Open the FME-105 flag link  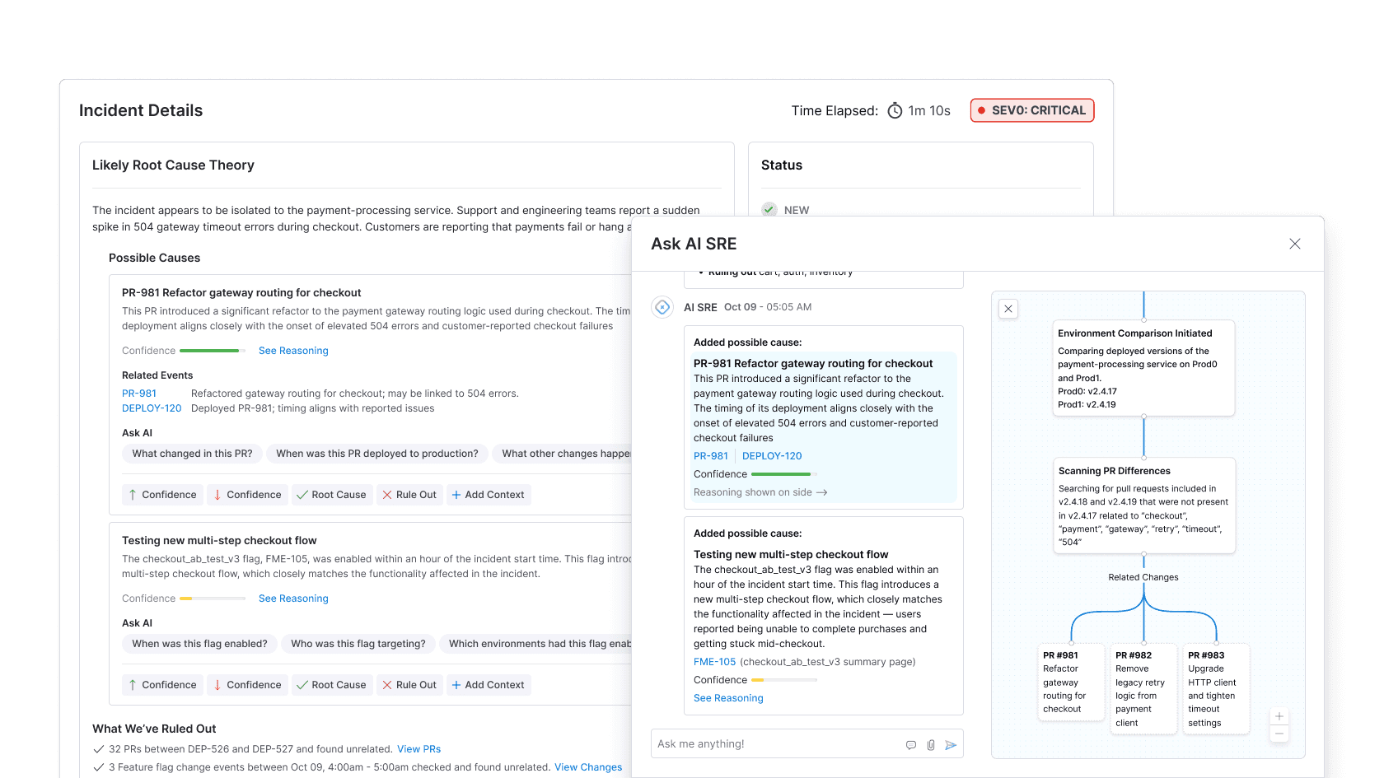(714, 662)
